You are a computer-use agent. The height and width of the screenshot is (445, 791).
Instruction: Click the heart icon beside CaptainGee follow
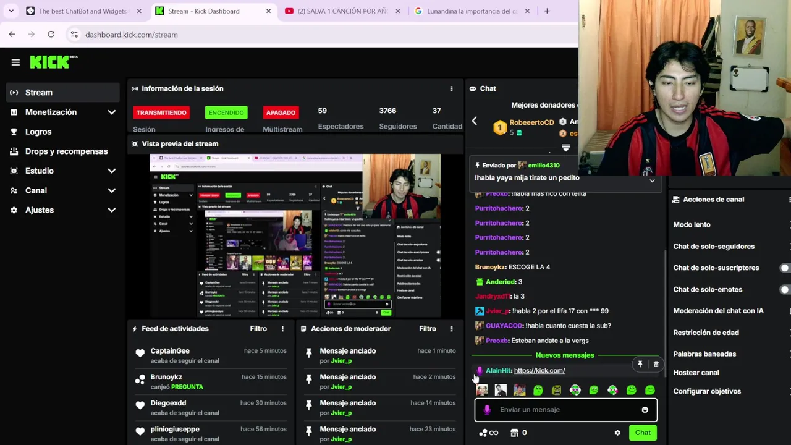pos(140,354)
